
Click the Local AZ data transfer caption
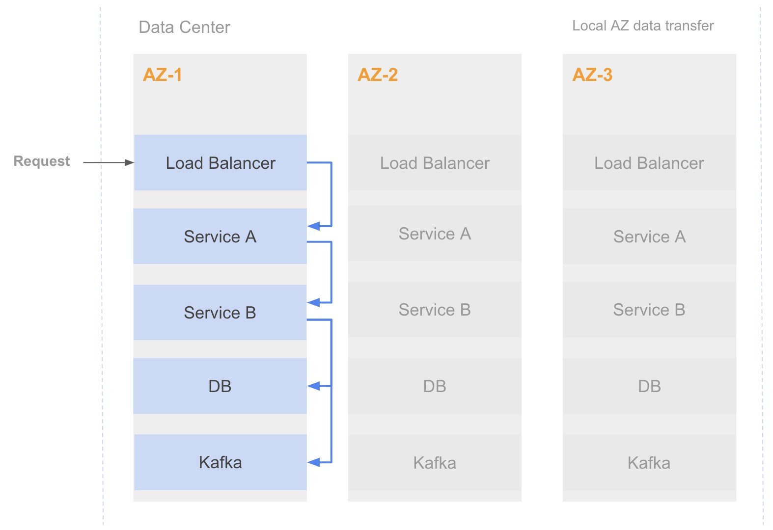pos(643,26)
